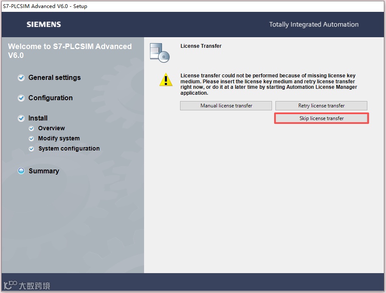Click the checkmark icon beside Overview
Image resolution: width=386 pixels, height=293 pixels.
pyautogui.click(x=31, y=129)
